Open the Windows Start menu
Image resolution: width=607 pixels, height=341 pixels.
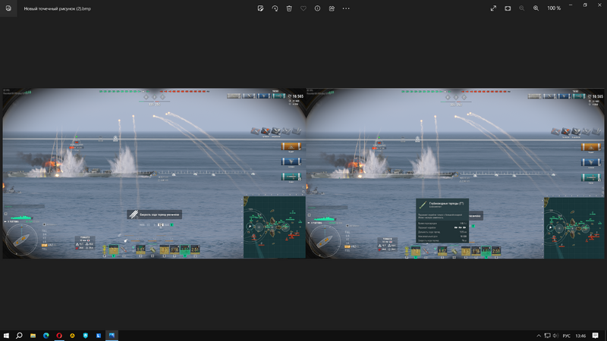tap(6, 335)
